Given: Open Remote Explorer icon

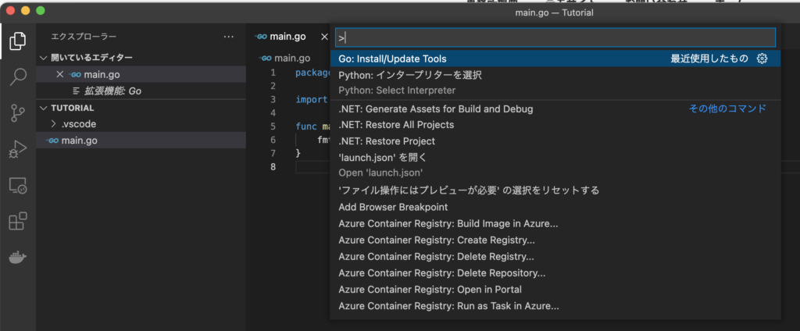Looking at the screenshot, I should 18,186.
